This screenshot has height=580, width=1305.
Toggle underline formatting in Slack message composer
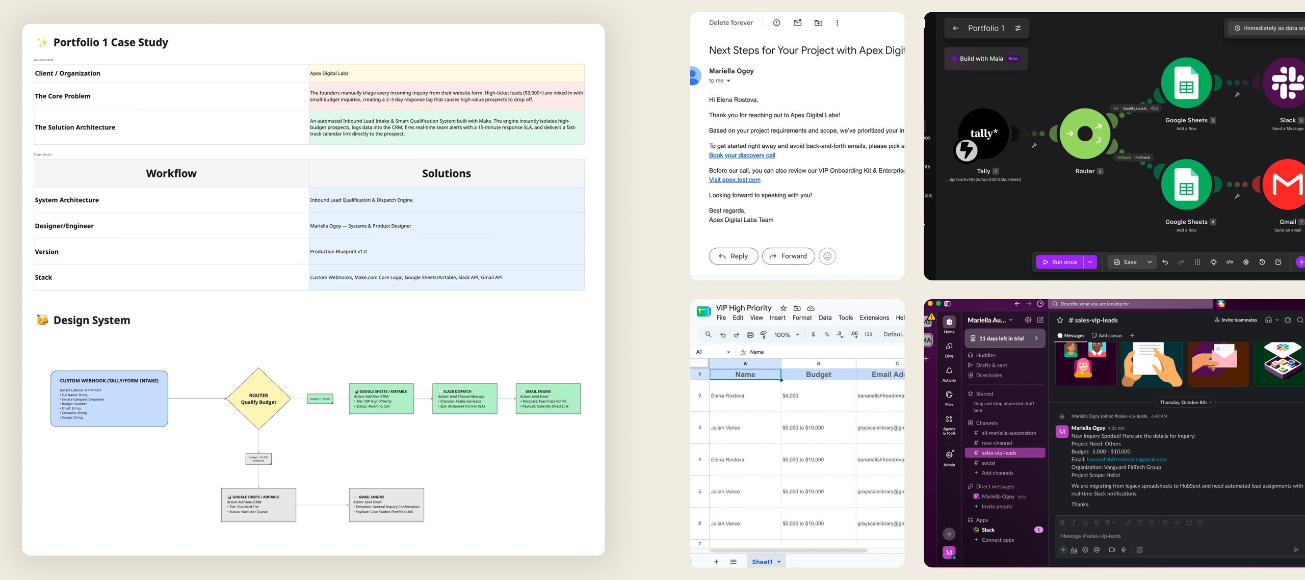(x=1085, y=522)
